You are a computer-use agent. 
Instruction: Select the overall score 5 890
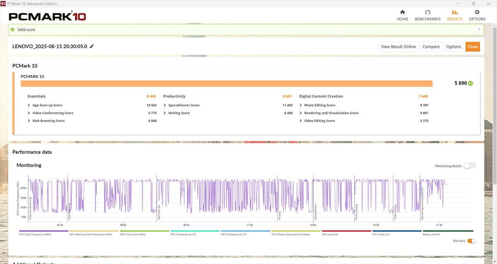461,83
